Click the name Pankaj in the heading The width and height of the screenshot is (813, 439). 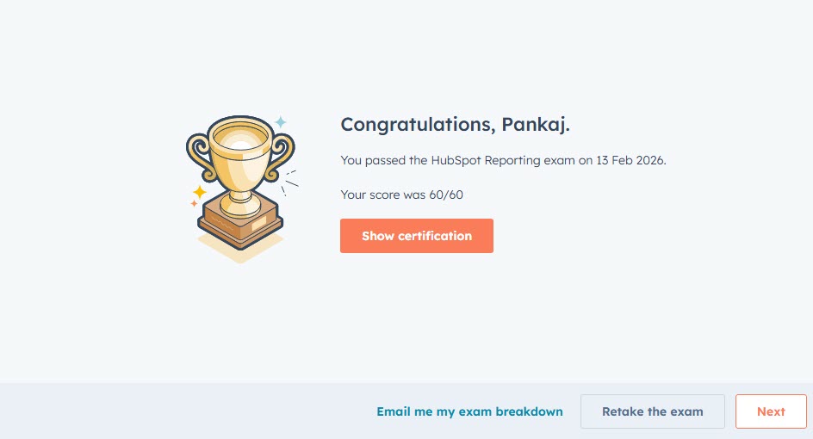coord(535,125)
